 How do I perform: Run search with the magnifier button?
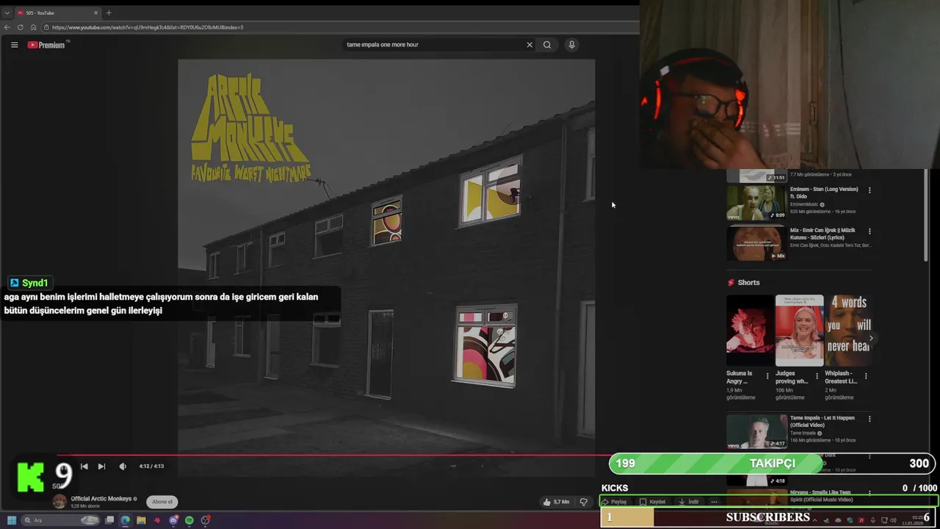(547, 45)
